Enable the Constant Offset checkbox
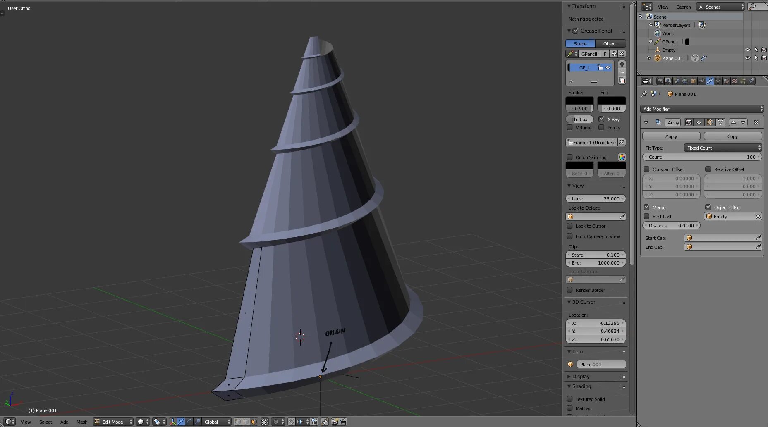 (x=646, y=169)
